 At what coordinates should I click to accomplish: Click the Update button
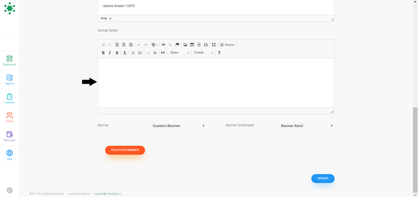click(x=323, y=179)
